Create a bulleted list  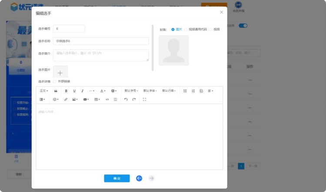coord(185,91)
